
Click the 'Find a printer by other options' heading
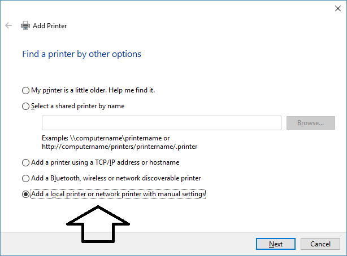tap(81, 54)
